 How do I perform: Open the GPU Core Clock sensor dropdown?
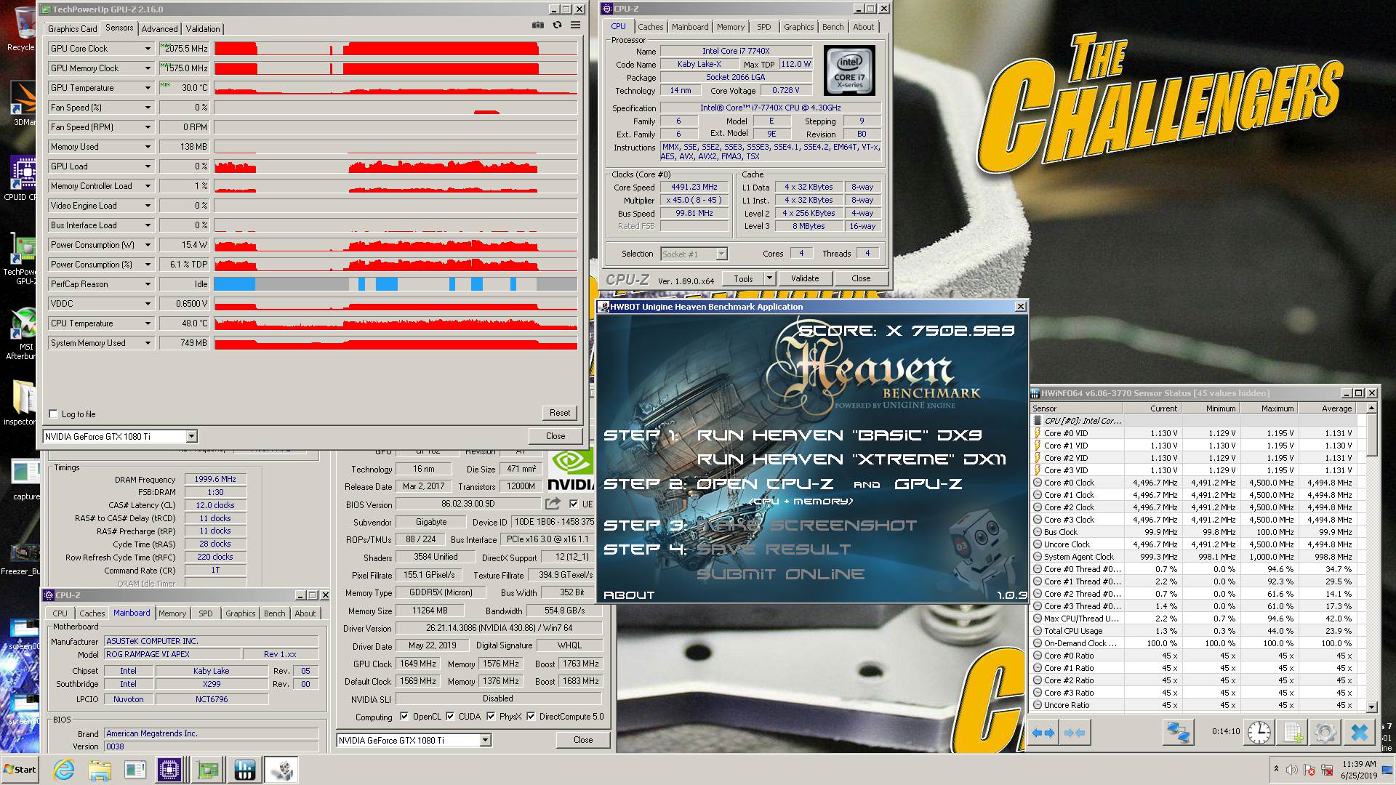coord(148,49)
